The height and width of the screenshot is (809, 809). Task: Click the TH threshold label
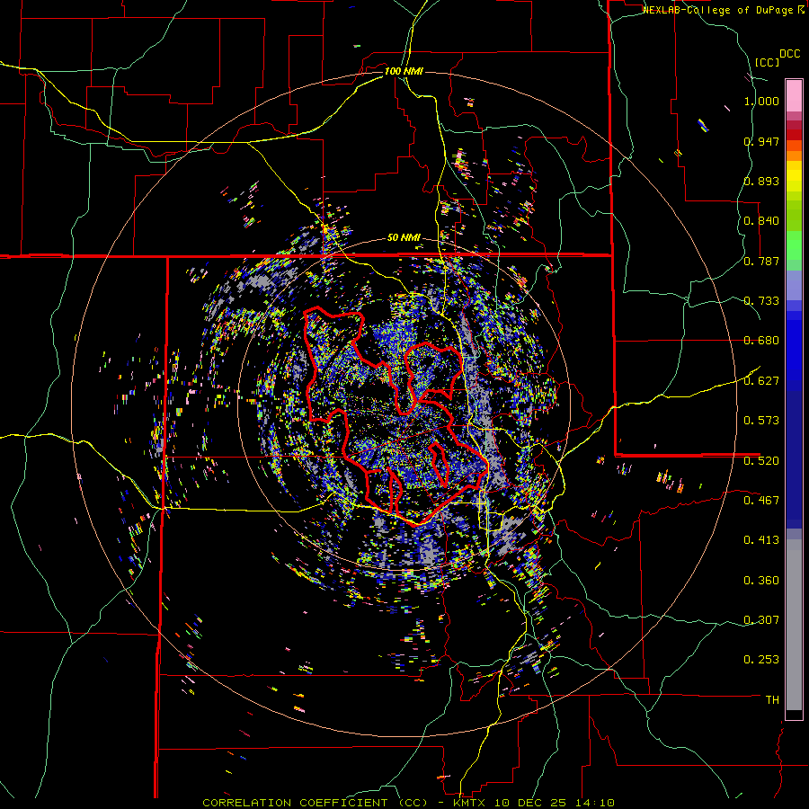tap(772, 699)
